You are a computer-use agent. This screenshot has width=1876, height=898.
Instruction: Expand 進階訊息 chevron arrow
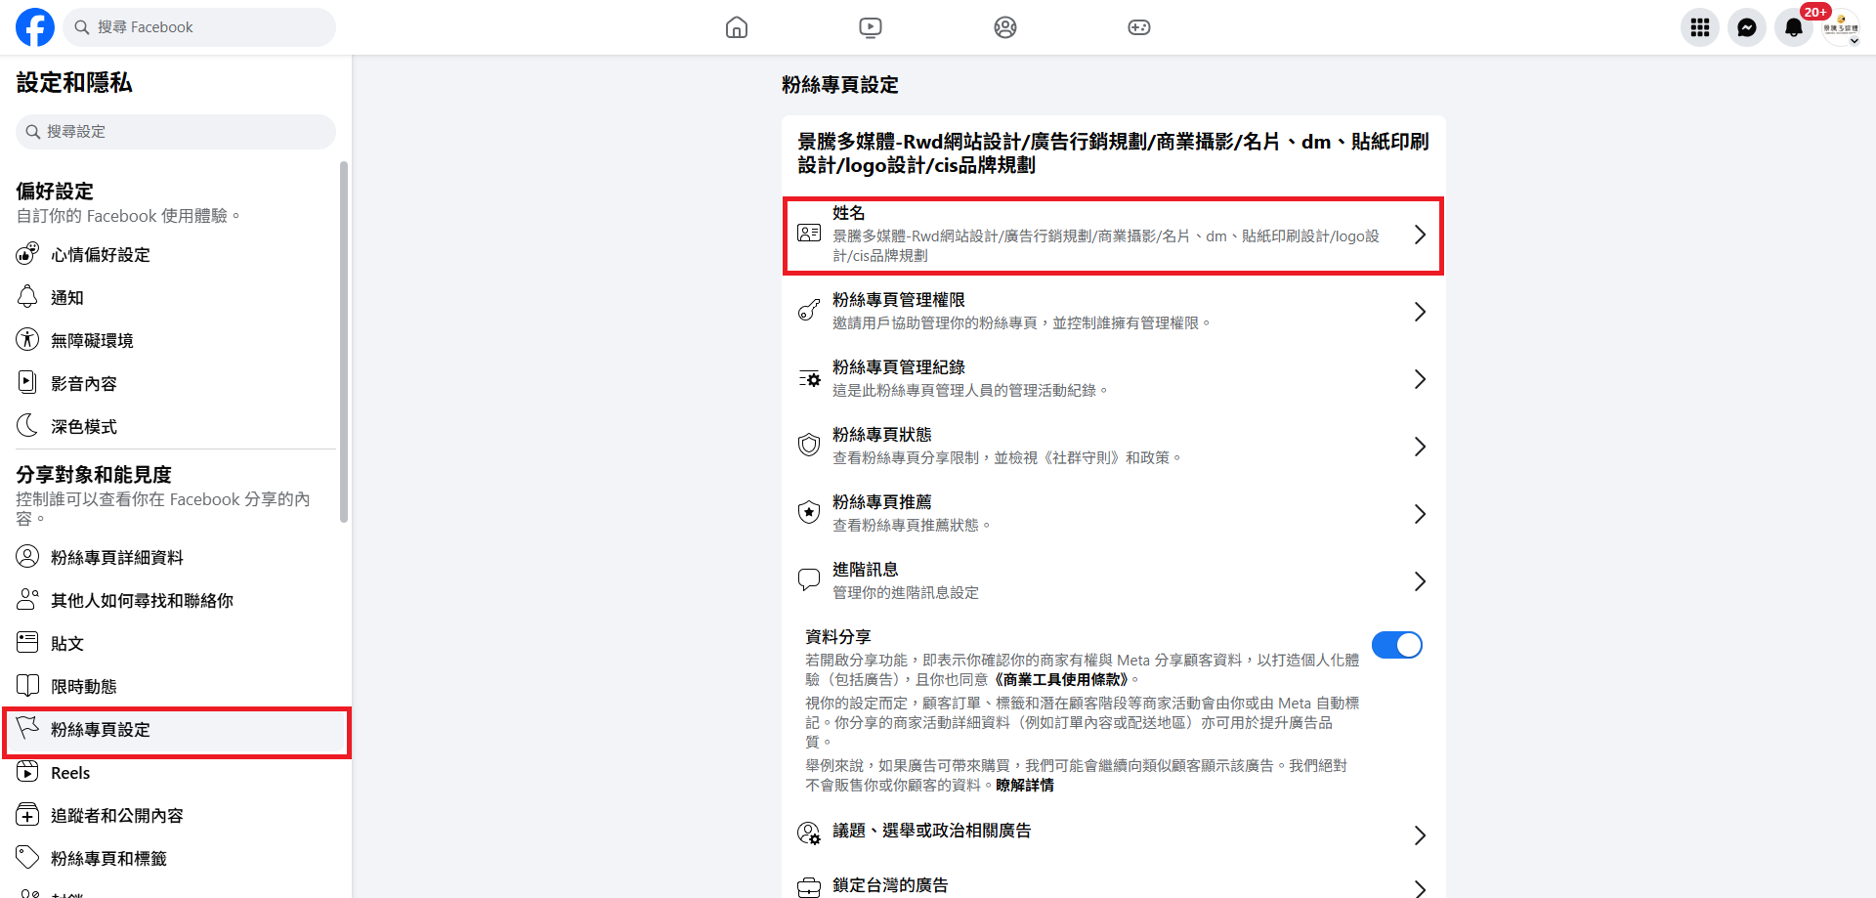point(1420,581)
